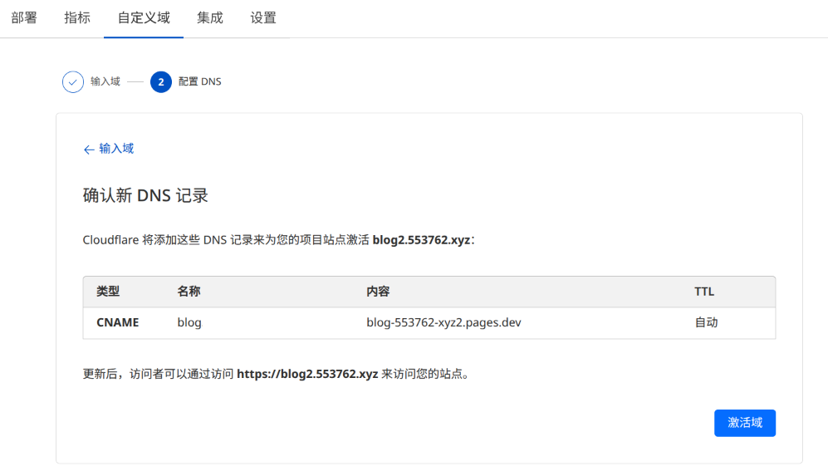
Task: Click the TTL column header
Action: tap(704, 292)
